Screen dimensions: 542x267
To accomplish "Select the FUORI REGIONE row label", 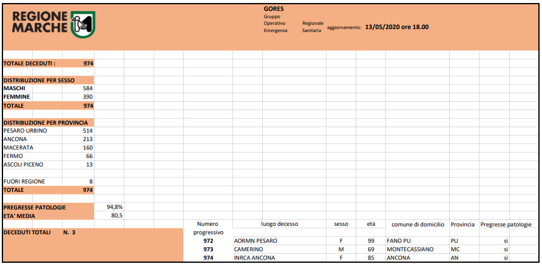I will 24,182.
